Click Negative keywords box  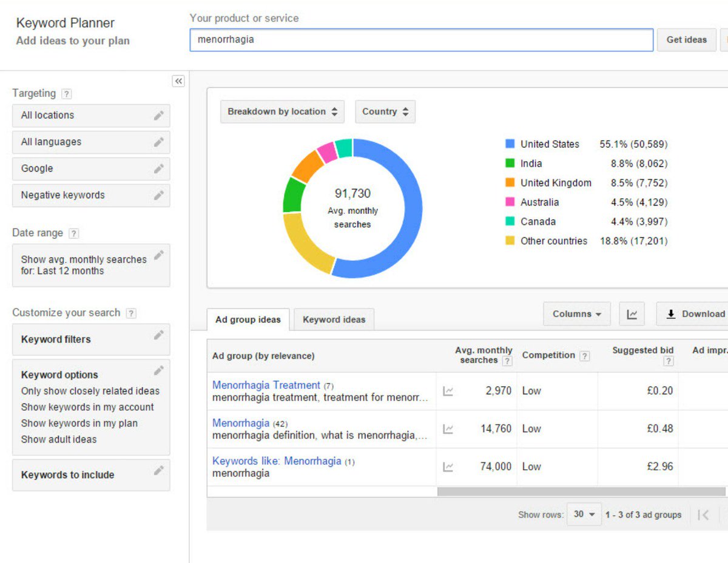[x=91, y=196]
